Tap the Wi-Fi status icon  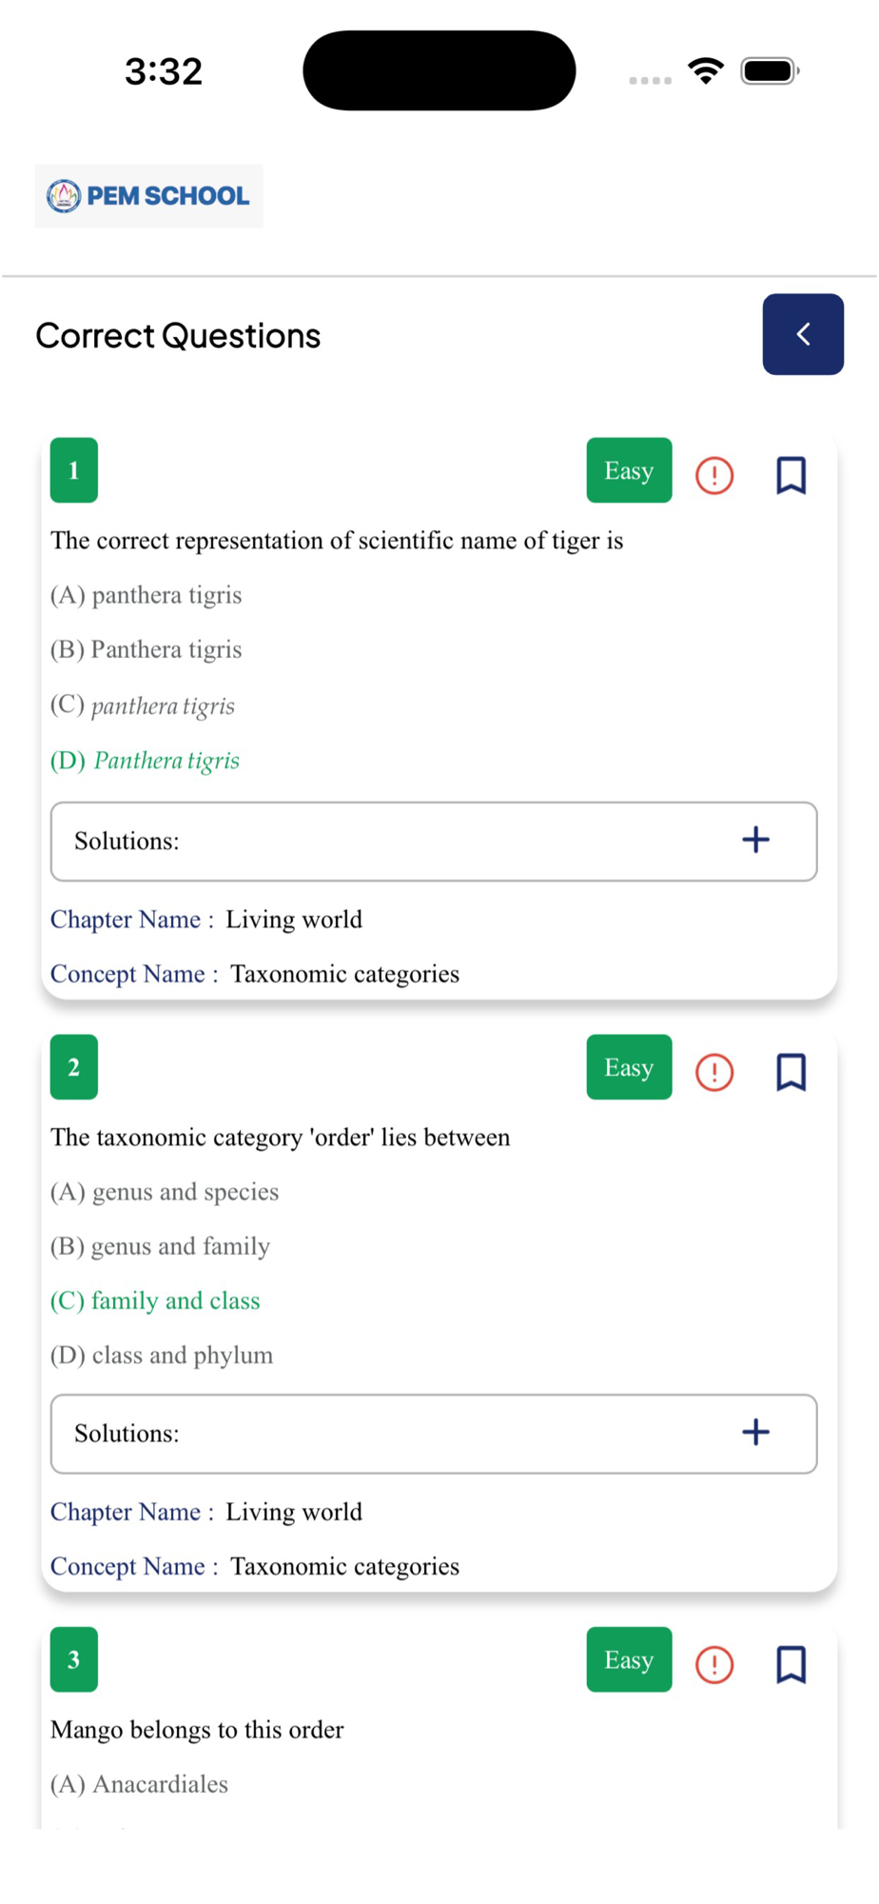(706, 71)
